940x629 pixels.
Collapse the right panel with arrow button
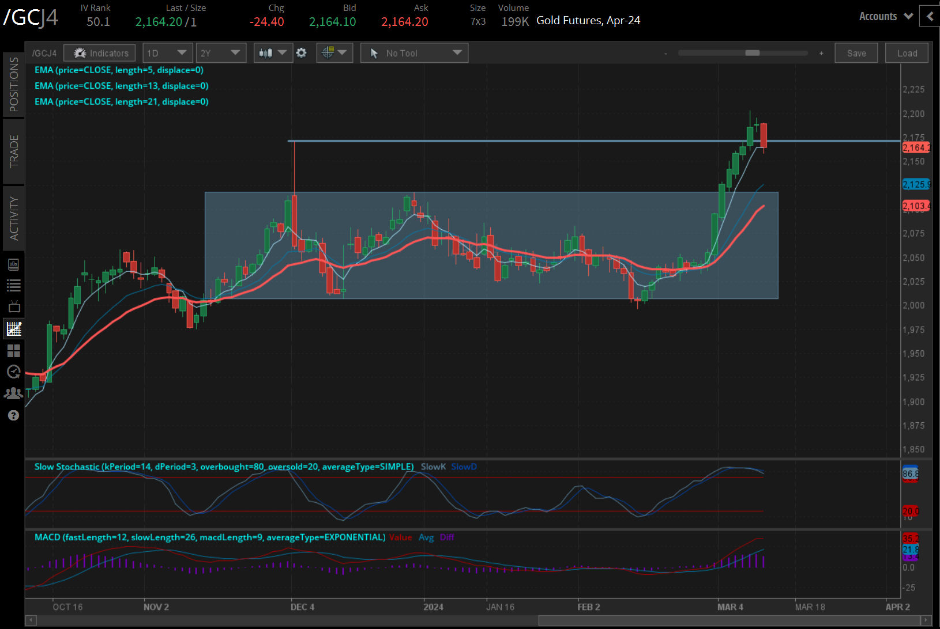(x=930, y=17)
